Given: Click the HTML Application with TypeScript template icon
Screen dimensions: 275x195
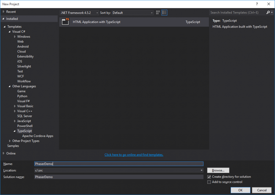Looking at the screenshot, I should pos(65,22).
